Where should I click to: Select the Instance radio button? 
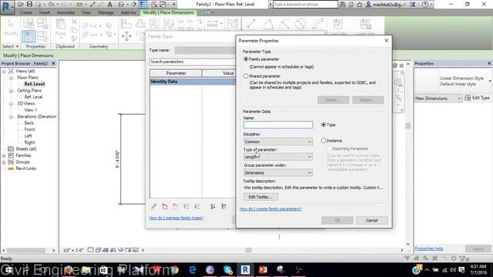coord(324,141)
